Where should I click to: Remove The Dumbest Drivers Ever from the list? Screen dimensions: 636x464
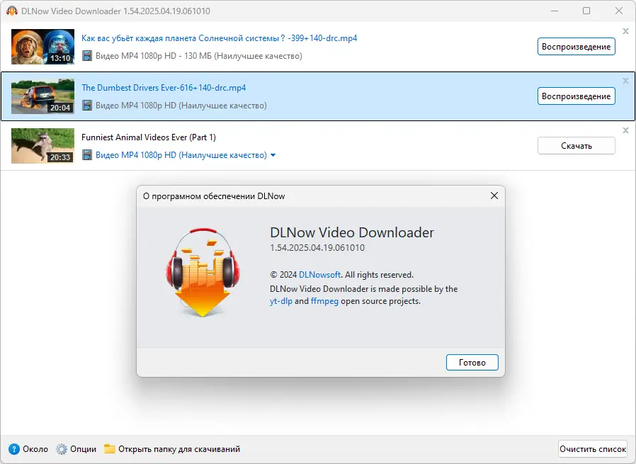[625, 81]
